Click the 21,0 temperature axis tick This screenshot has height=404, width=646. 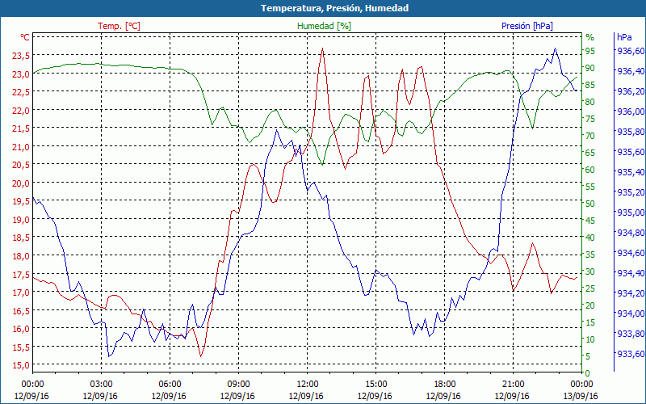(x=22, y=147)
